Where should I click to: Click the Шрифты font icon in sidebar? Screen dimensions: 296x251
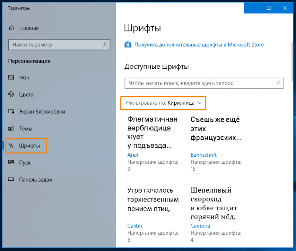[11, 146]
